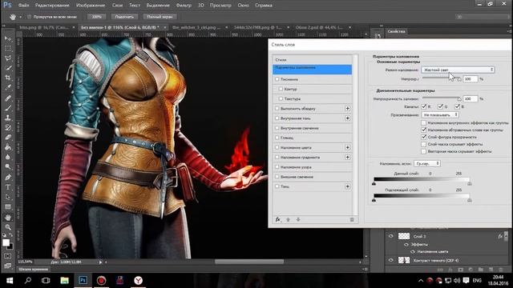513x288 pixels.
Task: Toggle visibility eye of Слой 3
Action: (390, 236)
